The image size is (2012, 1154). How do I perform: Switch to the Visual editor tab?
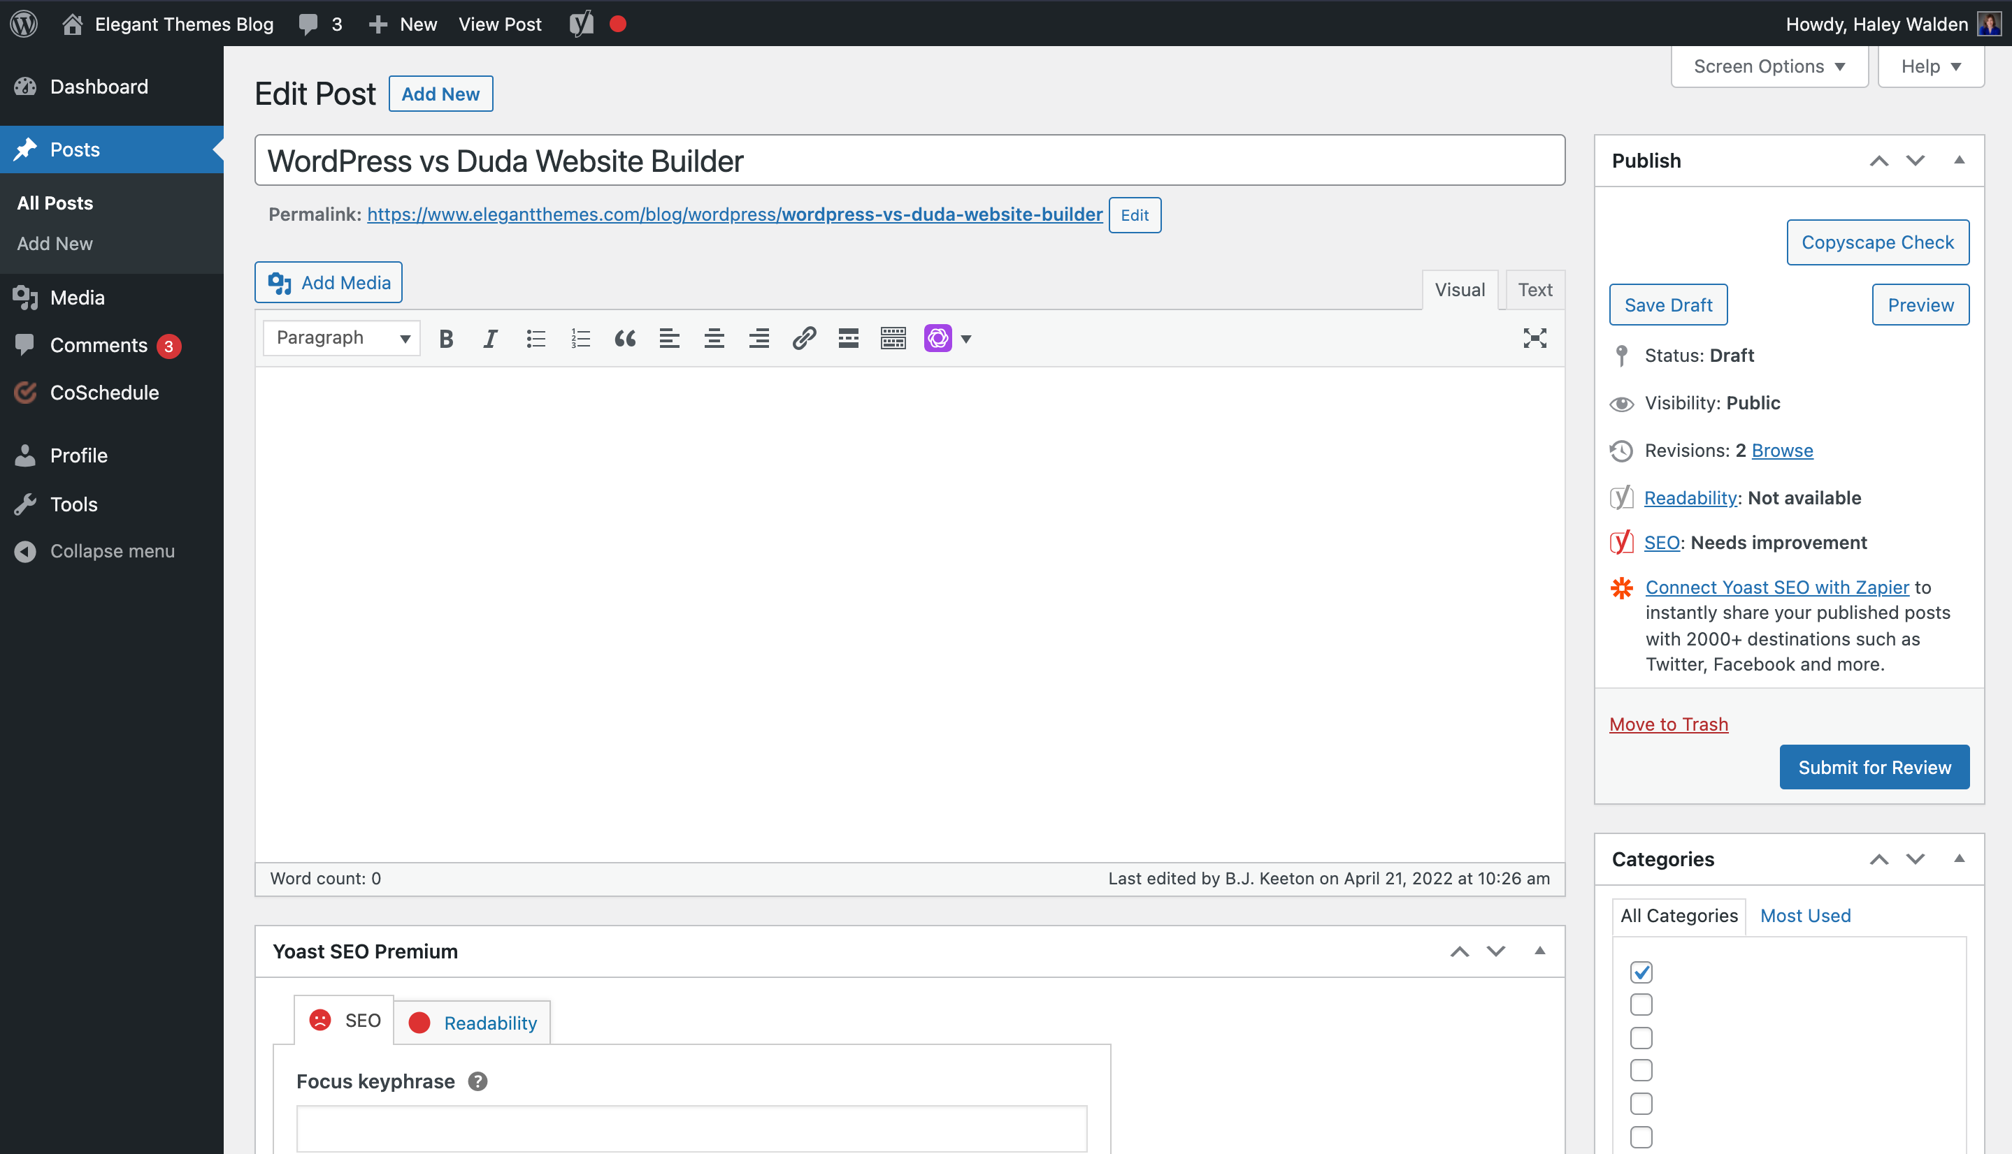pos(1459,289)
